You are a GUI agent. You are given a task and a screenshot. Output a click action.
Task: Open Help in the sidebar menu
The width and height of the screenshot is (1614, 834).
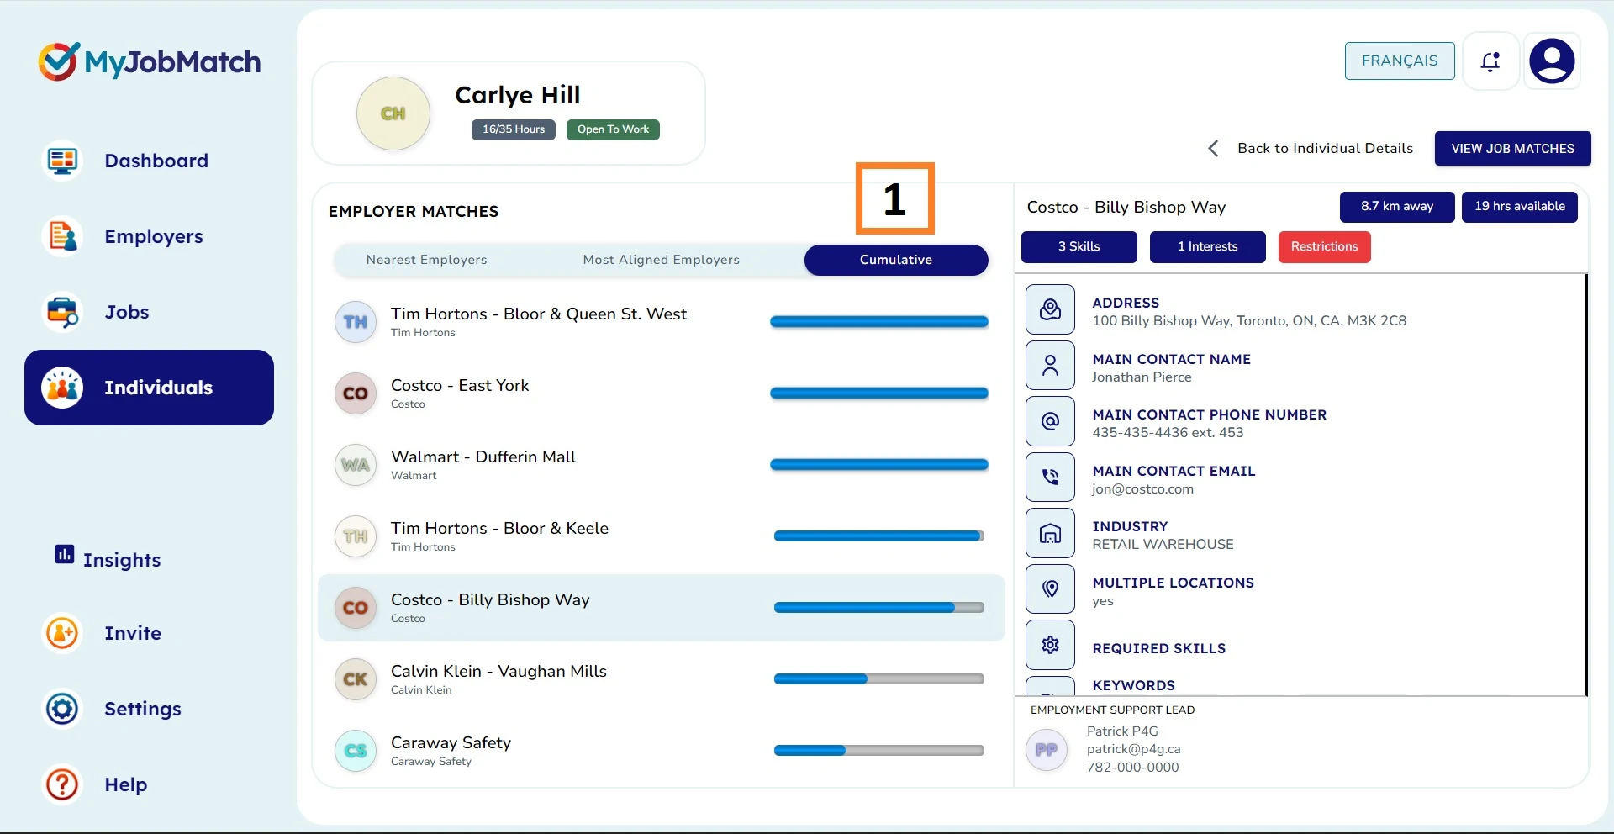pos(126,784)
